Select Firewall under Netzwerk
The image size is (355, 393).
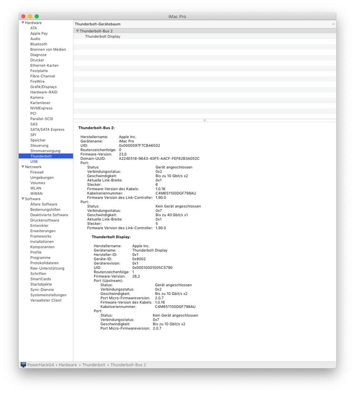(x=37, y=172)
